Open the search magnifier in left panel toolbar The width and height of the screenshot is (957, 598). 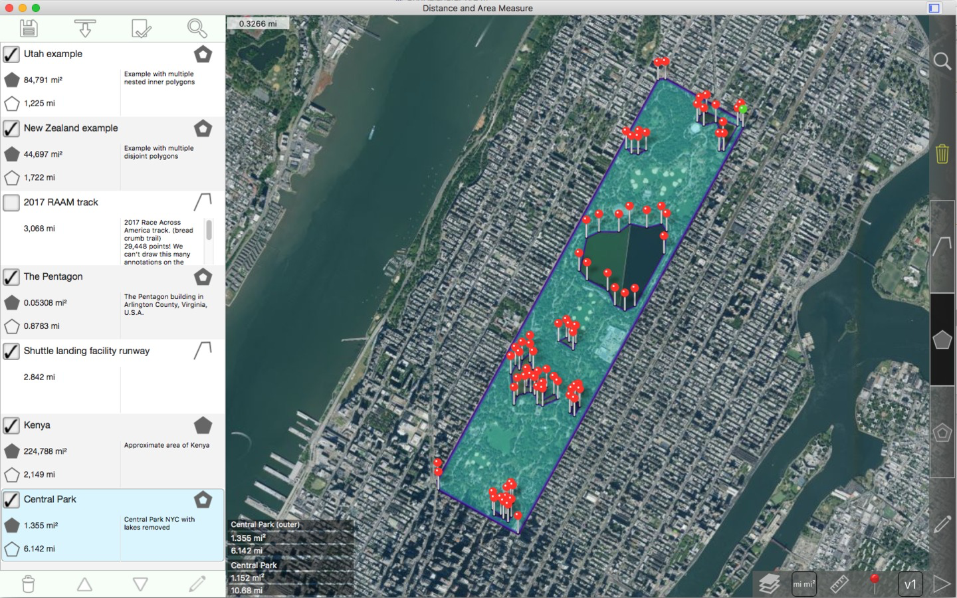197,28
